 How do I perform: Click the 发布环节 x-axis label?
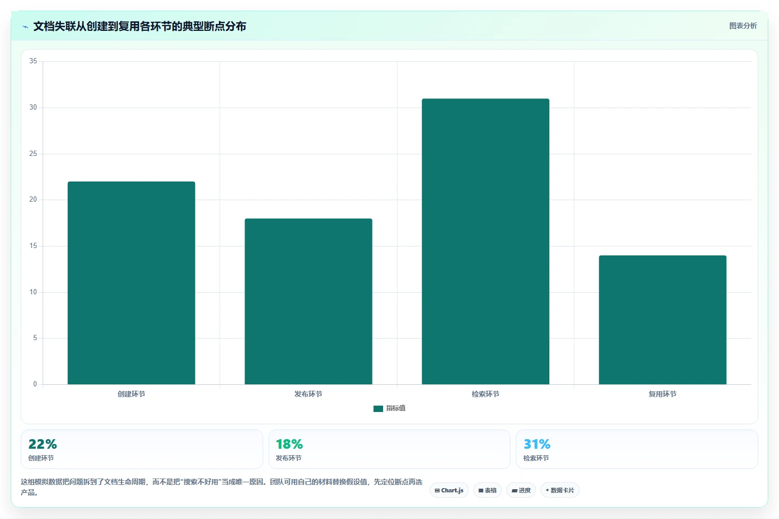pyautogui.click(x=309, y=394)
